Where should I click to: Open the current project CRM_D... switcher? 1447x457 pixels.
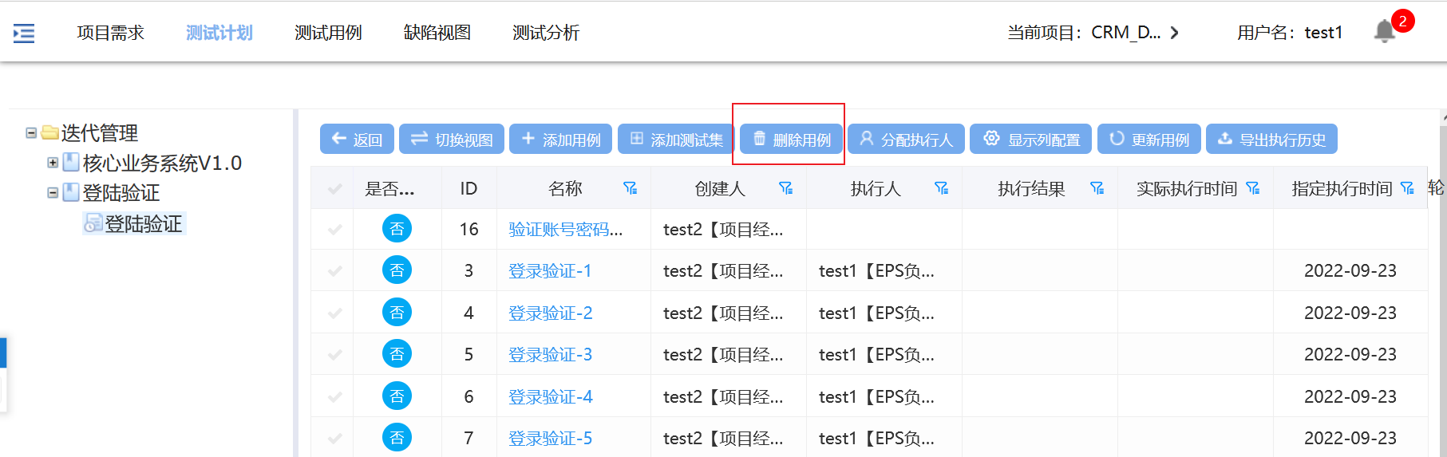[x=1173, y=33]
